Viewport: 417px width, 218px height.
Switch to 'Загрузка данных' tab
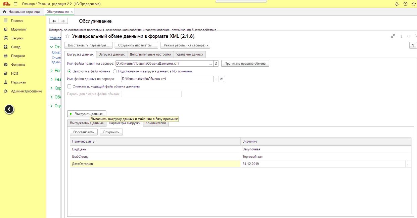pos(112,54)
